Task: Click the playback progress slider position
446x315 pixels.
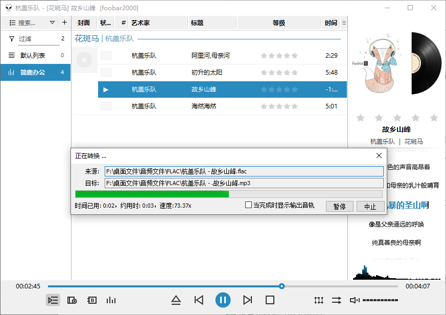Action: coord(281,286)
